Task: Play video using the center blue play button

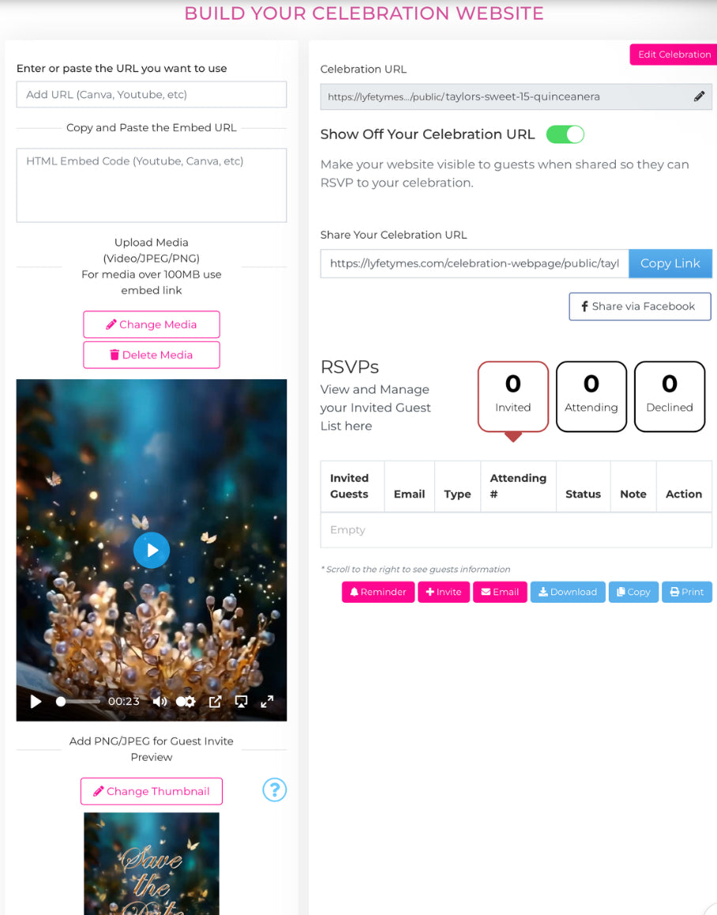Action: 152,550
